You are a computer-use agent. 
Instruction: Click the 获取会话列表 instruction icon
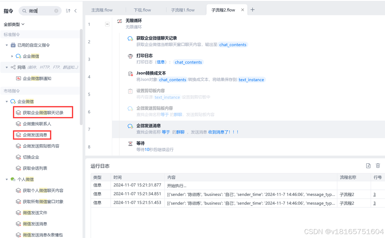point(18,168)
